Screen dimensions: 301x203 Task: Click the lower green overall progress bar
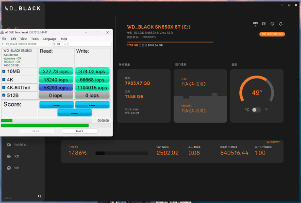[56, 125]
